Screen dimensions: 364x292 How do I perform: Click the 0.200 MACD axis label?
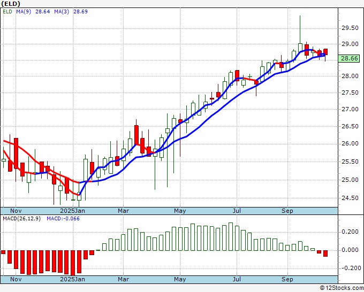point(350,232)
